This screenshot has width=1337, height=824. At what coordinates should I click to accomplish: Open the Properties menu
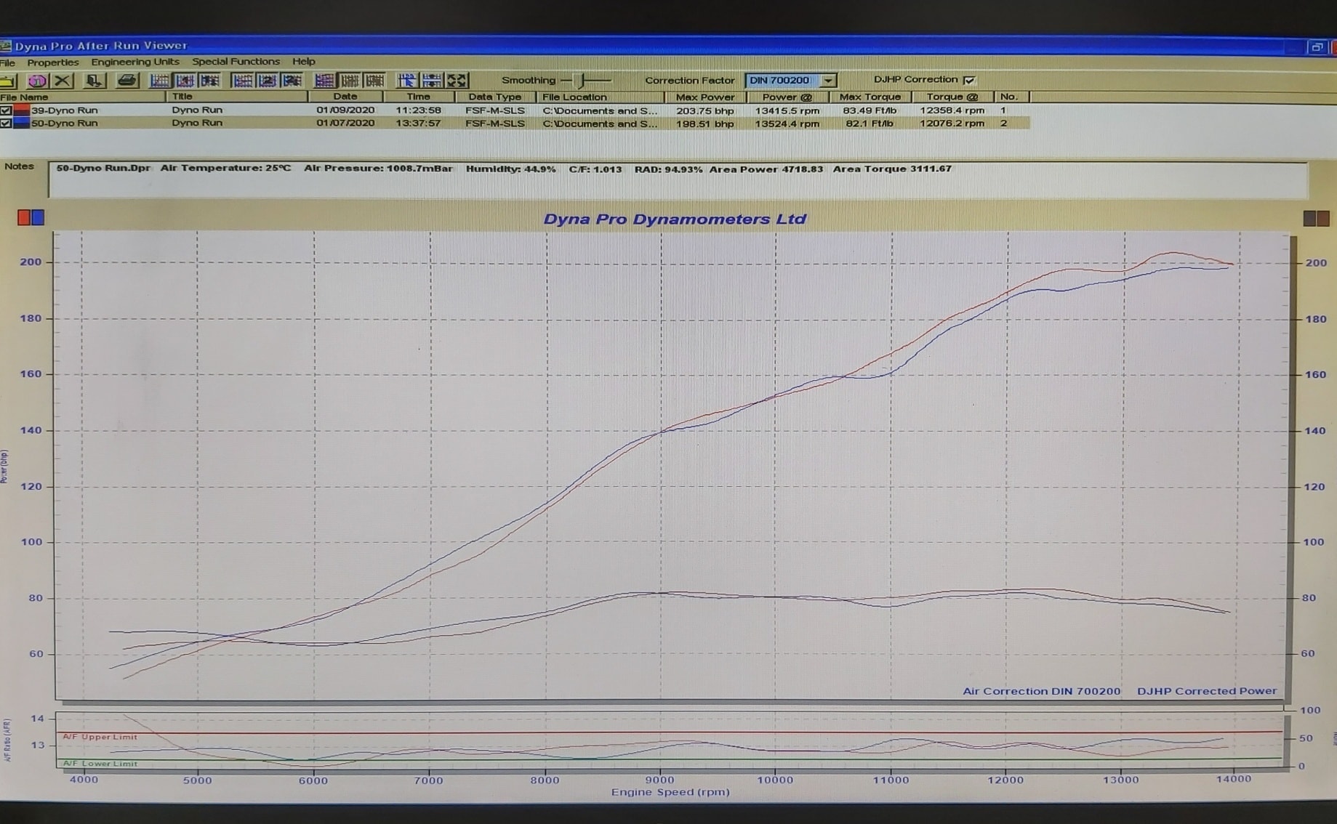pyautogui.click(x=53, y=62)
